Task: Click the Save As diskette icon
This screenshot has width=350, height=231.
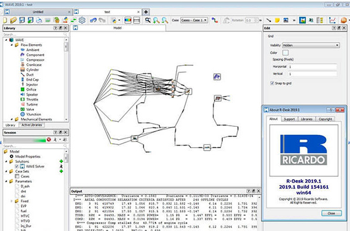Action: coord(30,20)
